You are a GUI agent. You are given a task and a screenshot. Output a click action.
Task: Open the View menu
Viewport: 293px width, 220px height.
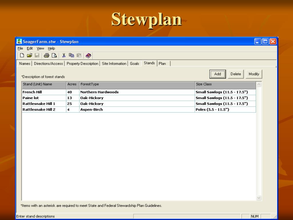tap(40, 48)
